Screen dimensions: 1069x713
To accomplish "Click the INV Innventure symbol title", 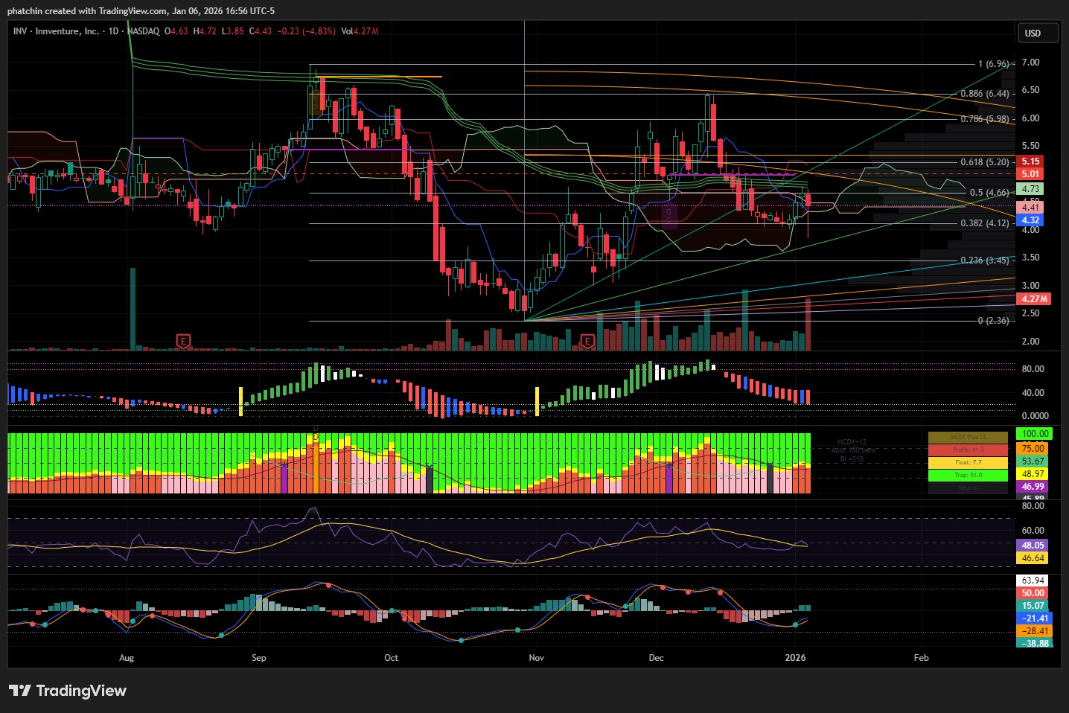I will (x=56, y=31).
